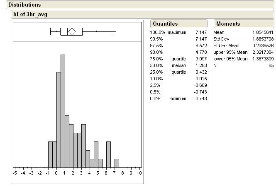This screenshot has height=187, width=276.
Task: Select the Std Dev row label
Action: click(221, 39)
